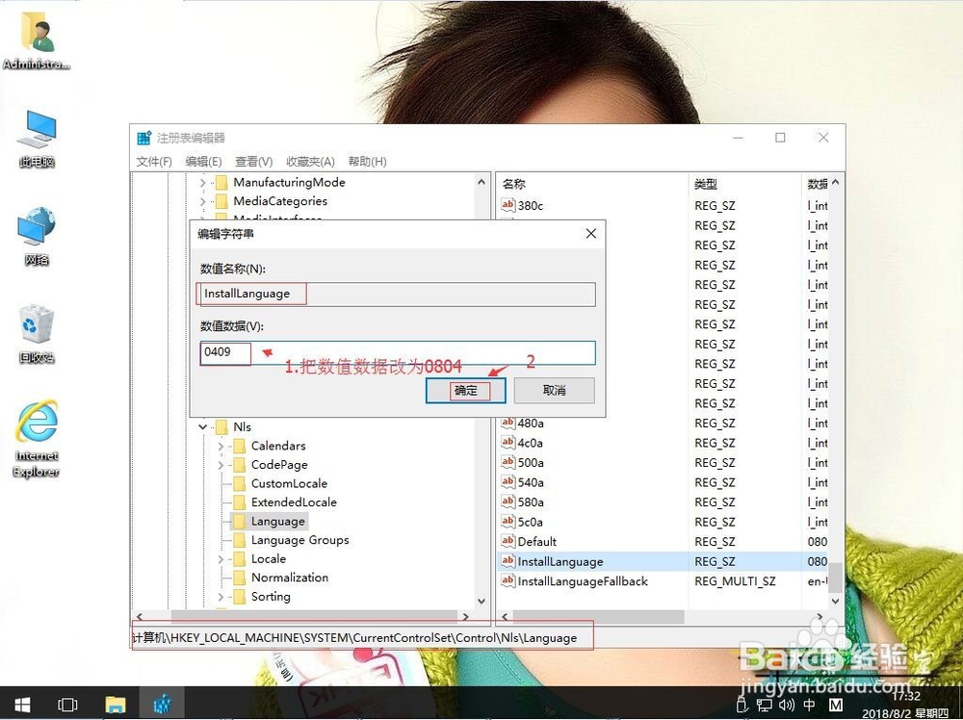Image resolution: width=963 pixels, height=720 pixels.
Task: Select Registry Editor taskbar icon
Action: tap(162, 704)
